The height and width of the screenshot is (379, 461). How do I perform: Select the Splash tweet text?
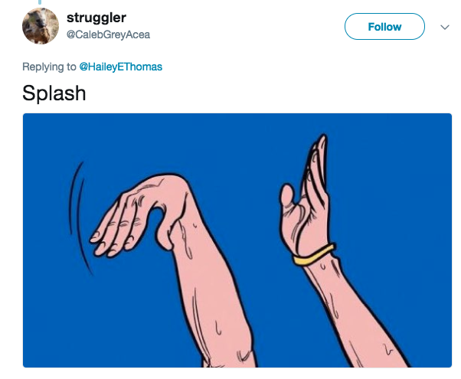coord(54,93)
